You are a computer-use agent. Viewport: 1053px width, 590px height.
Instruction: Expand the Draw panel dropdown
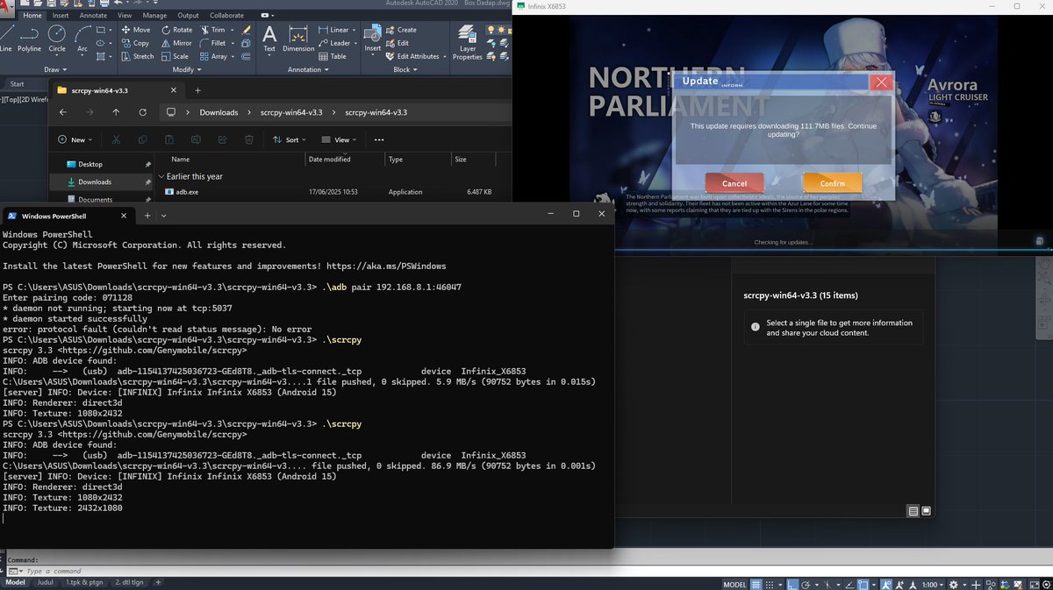pos(55,69)
